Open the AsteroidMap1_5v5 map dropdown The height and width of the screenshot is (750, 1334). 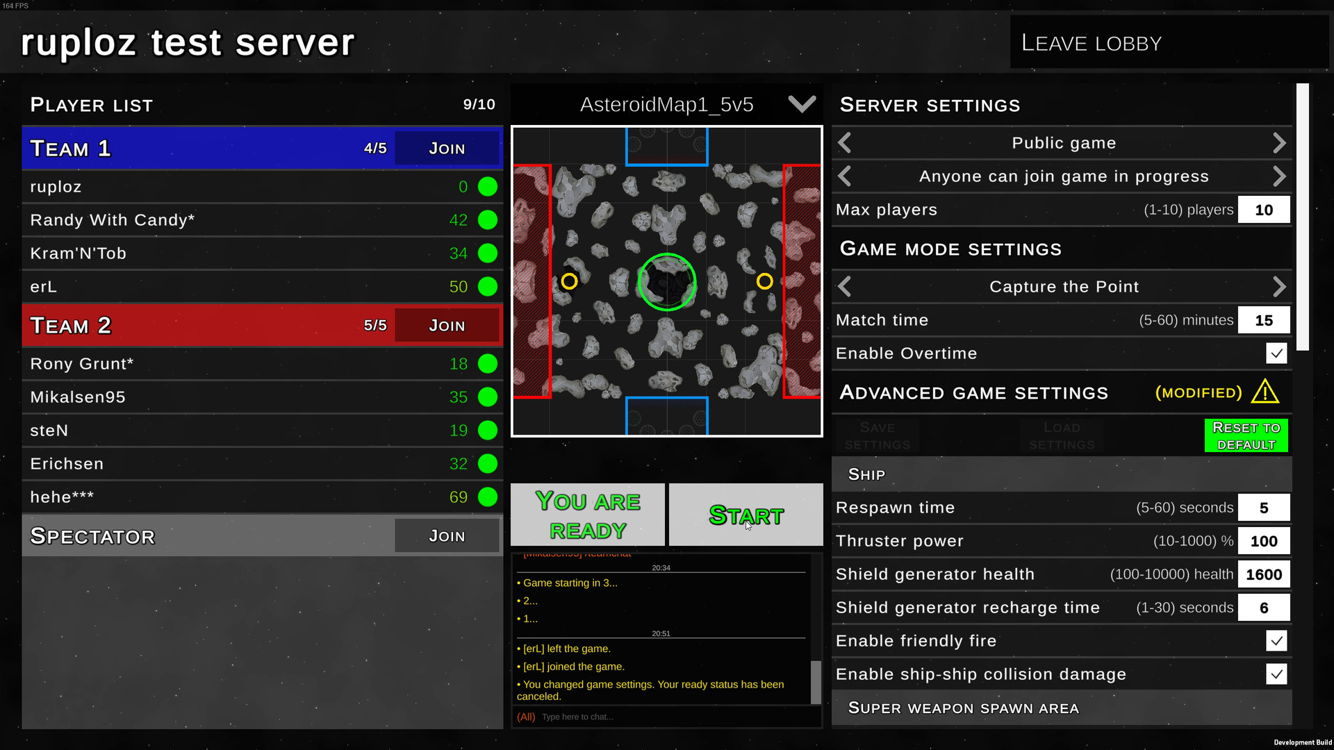click(x=802, y=105)
